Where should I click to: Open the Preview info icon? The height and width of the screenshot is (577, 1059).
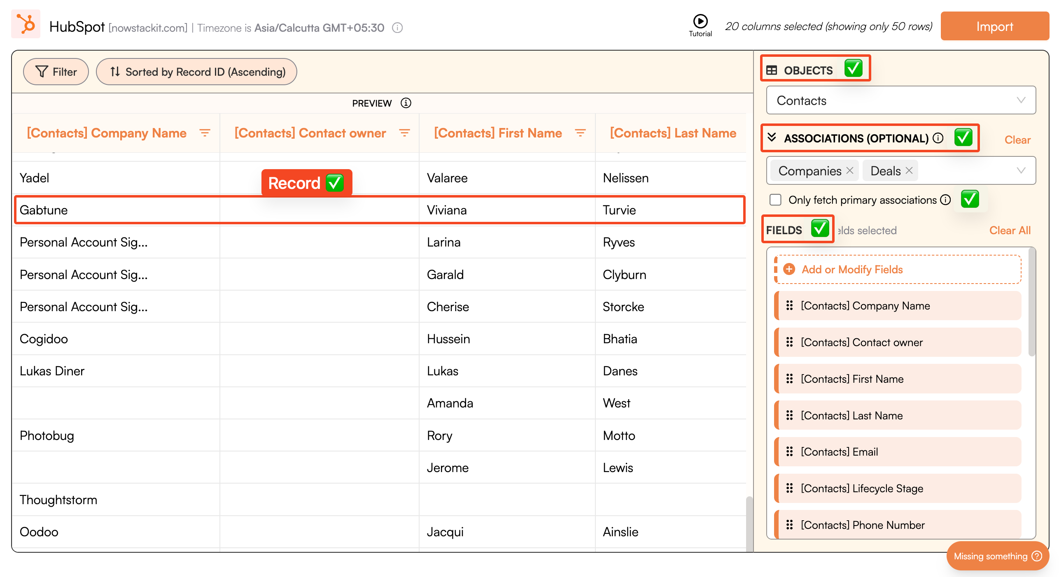point(406,103)
